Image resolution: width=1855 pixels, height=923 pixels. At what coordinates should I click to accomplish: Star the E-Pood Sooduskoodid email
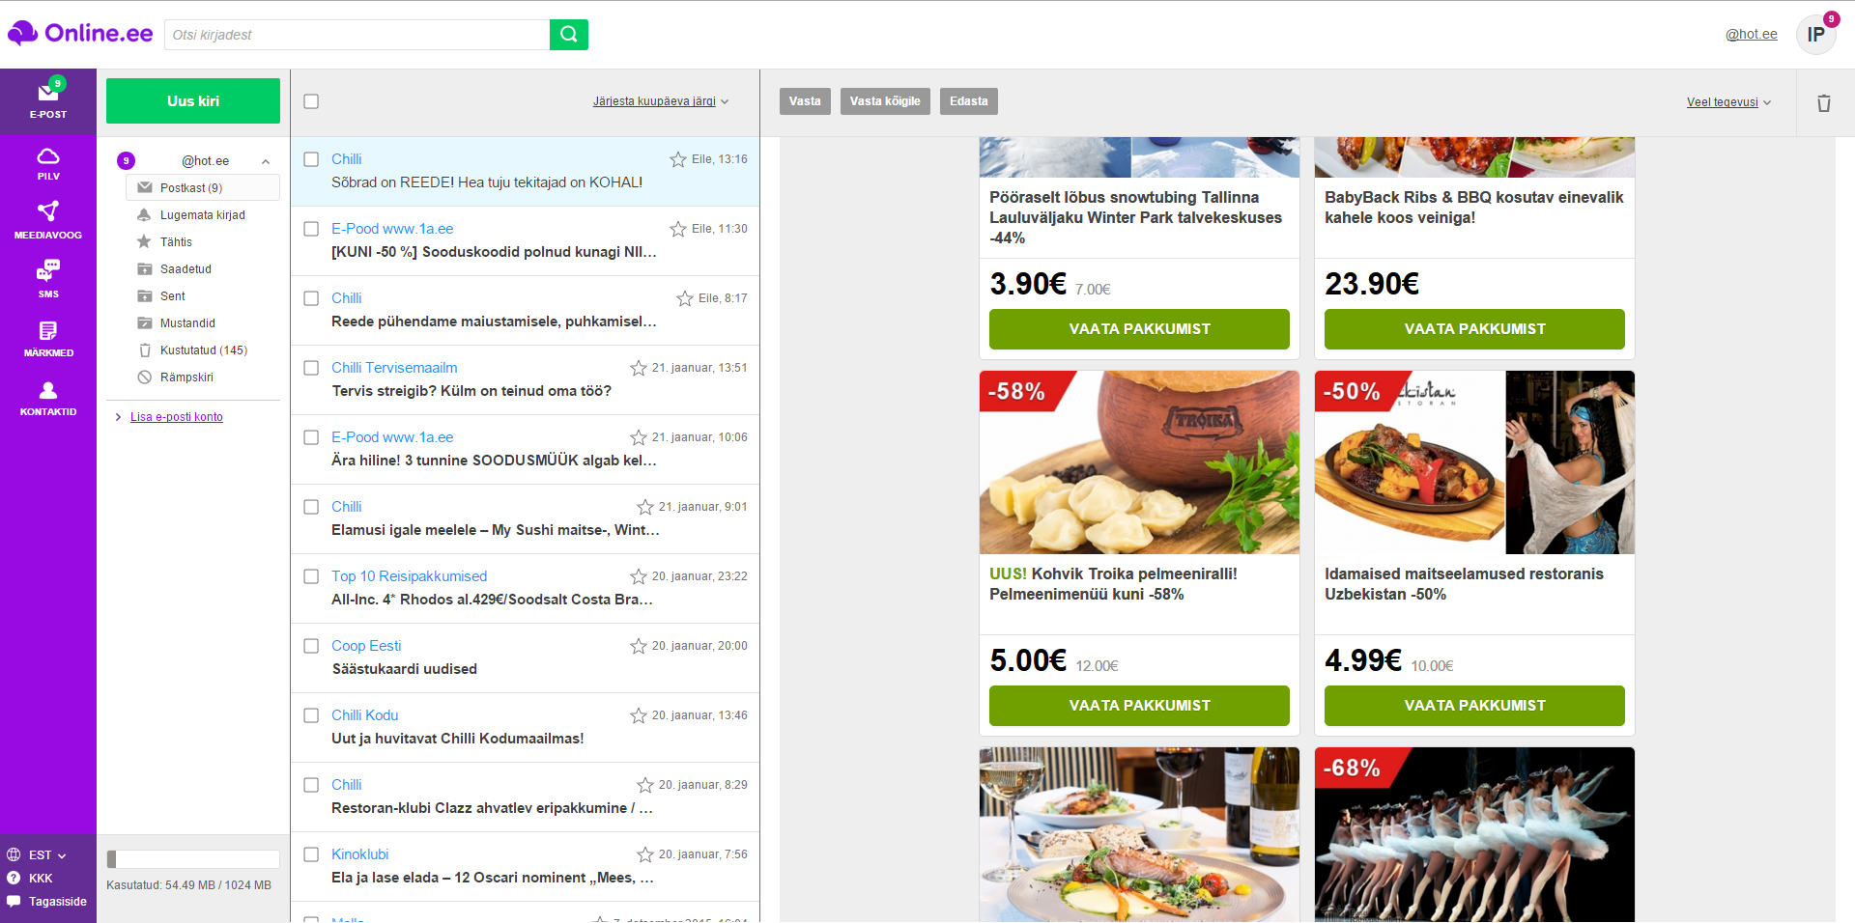pyautogui.click(x=678, y=229)
